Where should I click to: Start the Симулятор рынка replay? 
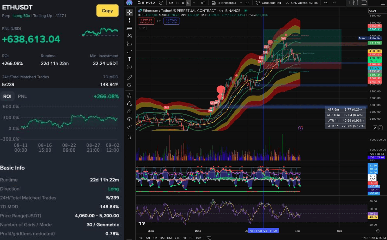click(301, 3)
